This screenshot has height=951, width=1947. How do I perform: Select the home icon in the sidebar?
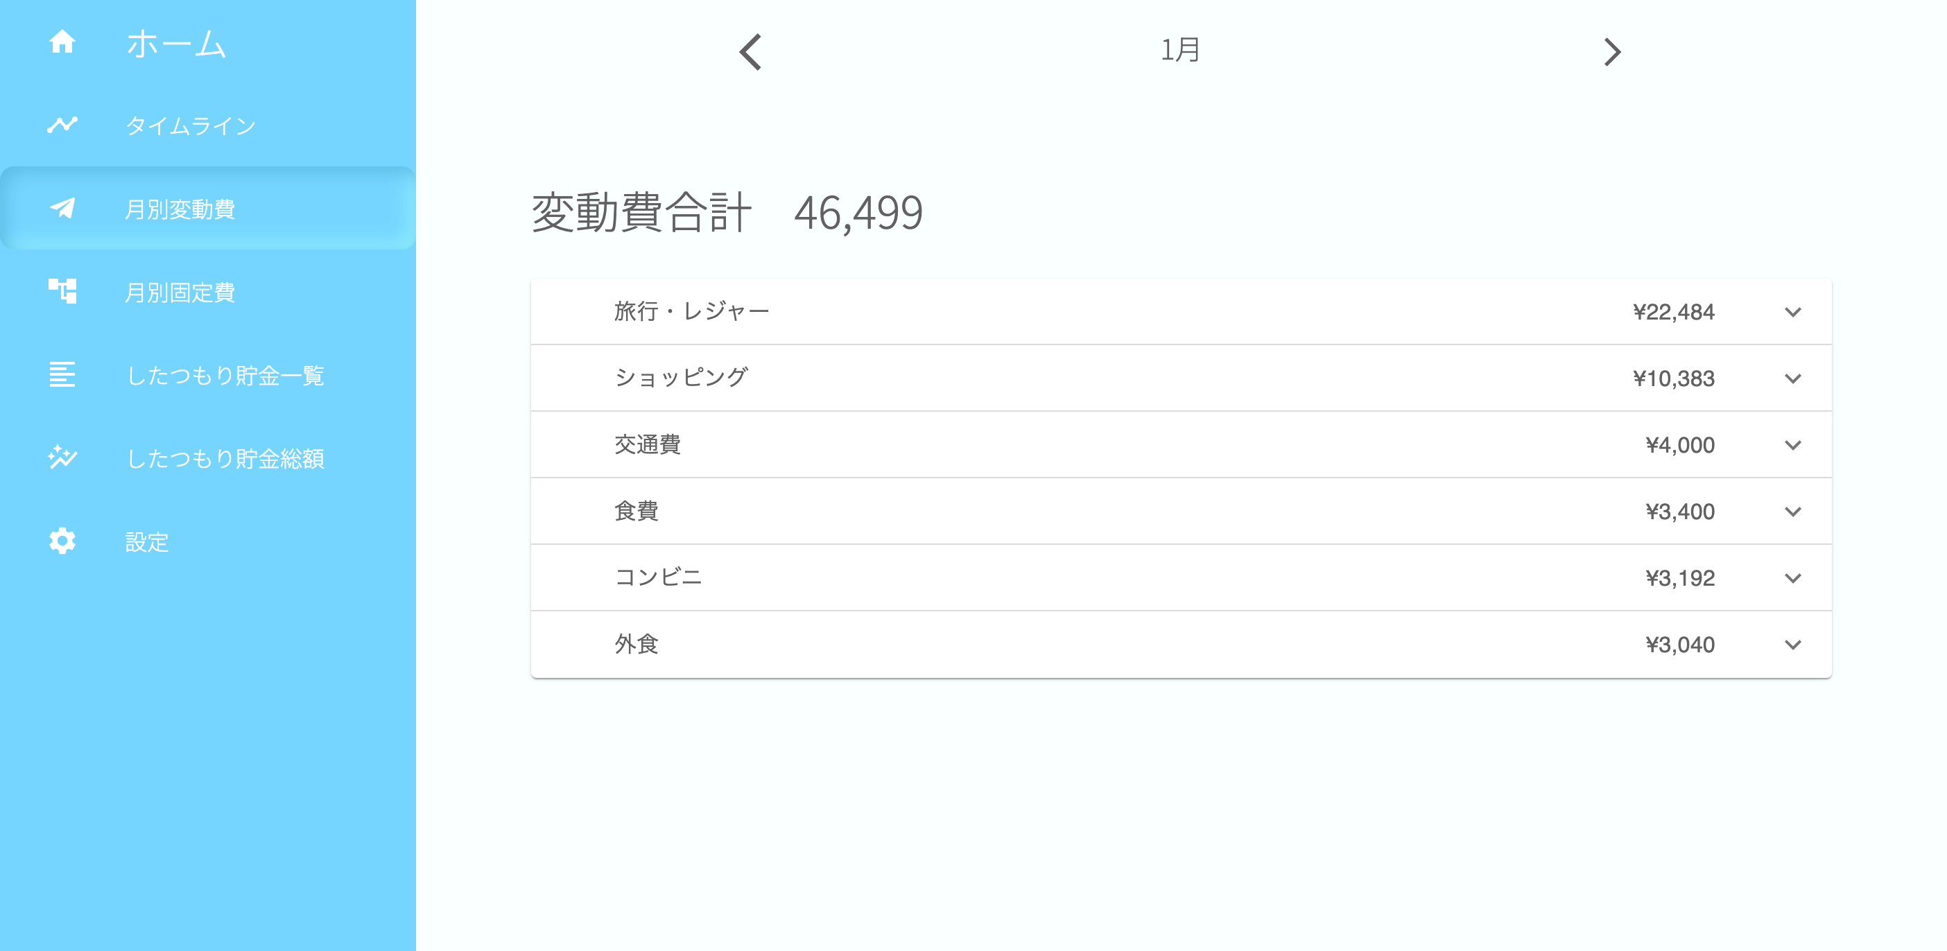[64, 44]
